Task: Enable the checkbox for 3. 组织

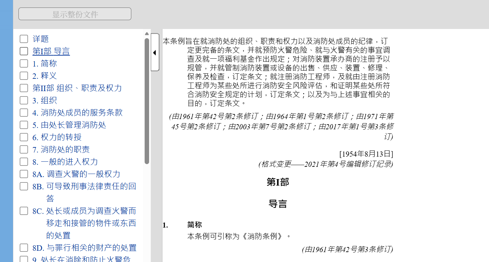Action: coord(24,100)
